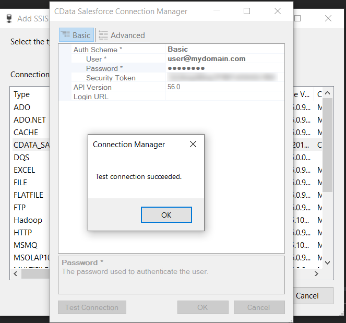The height and width of the screenshot is (323, 346).
Task: Click OK in the Connection Manager dialog
Action: click(x=166, y=215)
